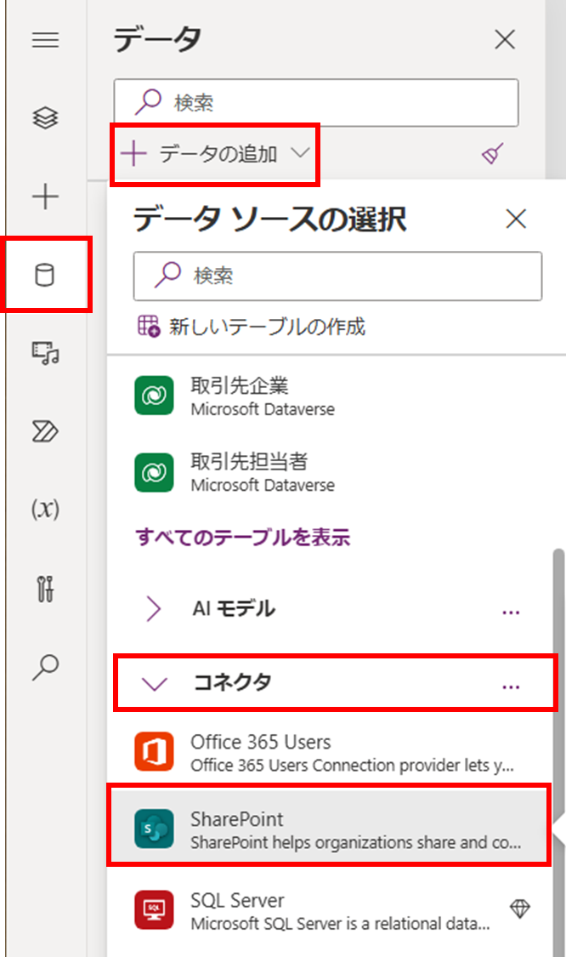Click 新しいテーブルの作成

[267, 327]
